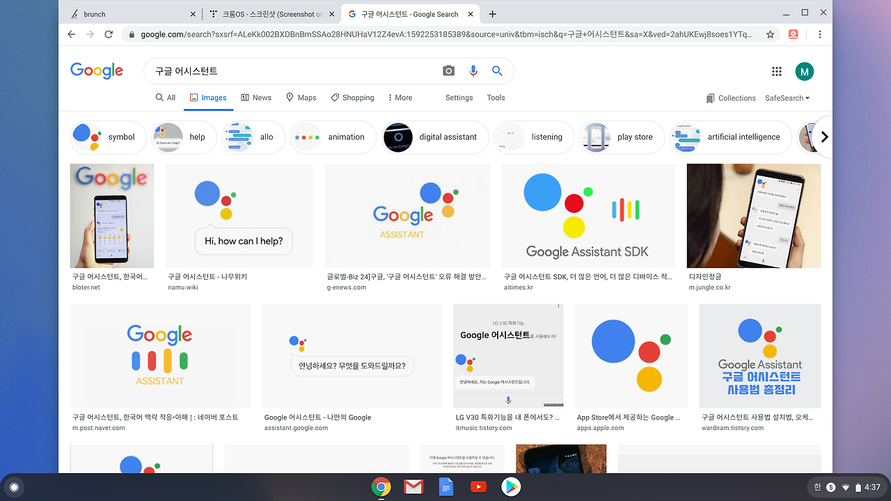891x501 pixels.
Task: Open the apps.apple.com Assistant dots image
Action: [631, 356]
